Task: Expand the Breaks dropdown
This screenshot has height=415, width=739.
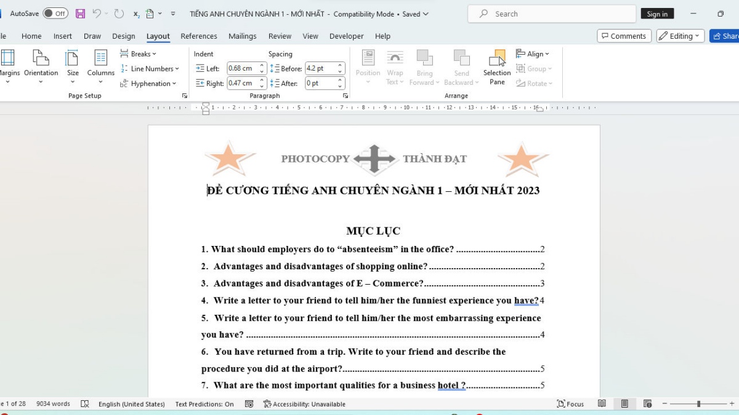Action: click(138, 53)
